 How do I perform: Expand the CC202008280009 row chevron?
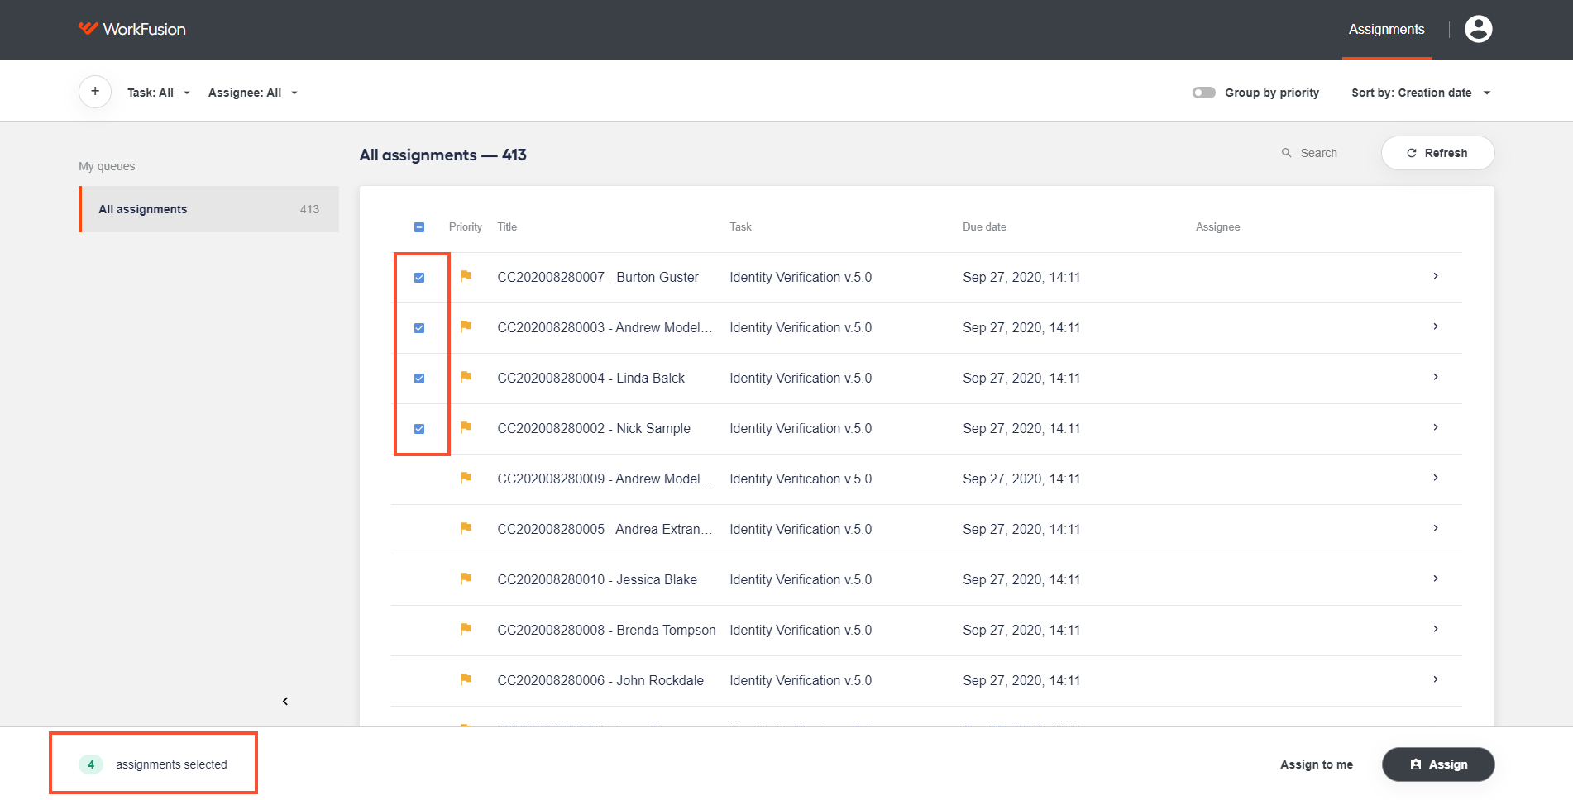point(1436,478)
